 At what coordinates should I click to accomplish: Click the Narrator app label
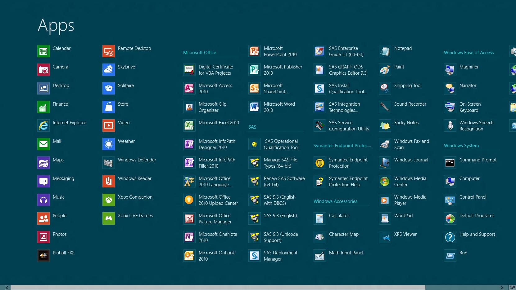[468, 86]
